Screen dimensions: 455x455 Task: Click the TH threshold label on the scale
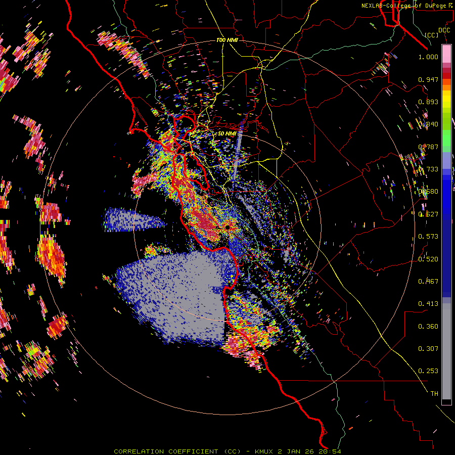[434, 394]
